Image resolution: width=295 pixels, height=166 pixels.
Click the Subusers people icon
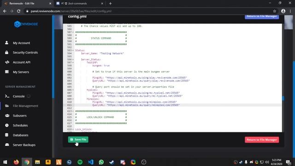coord(7,116)
